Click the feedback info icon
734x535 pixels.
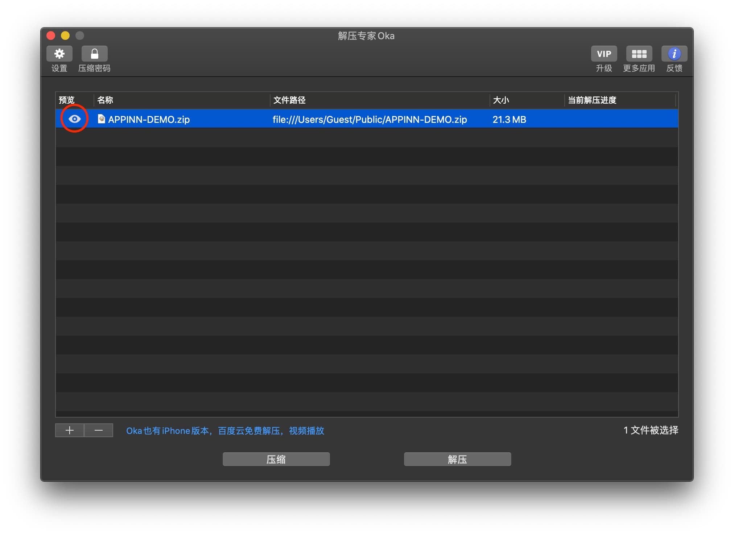click(x=674, y=54)
